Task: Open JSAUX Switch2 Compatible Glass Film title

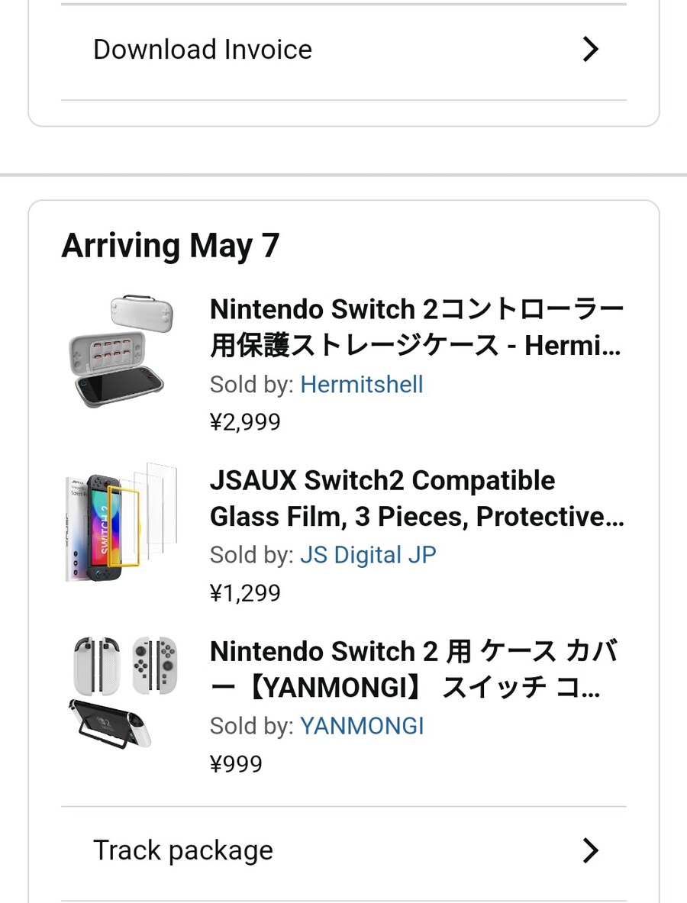Action: pos(416,498)
